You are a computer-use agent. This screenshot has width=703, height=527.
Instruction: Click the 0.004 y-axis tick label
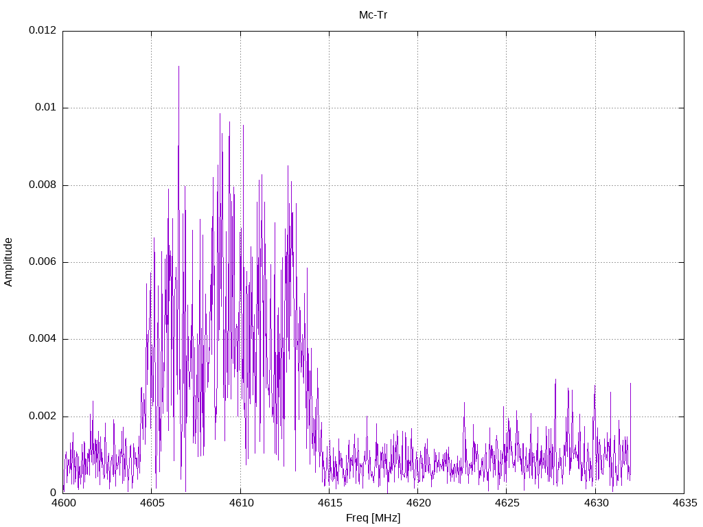(42, 339)
